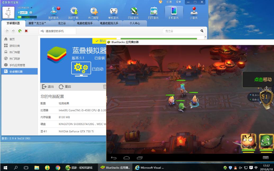Toggle the BlueStacks keyboard icon

point(266,157)
